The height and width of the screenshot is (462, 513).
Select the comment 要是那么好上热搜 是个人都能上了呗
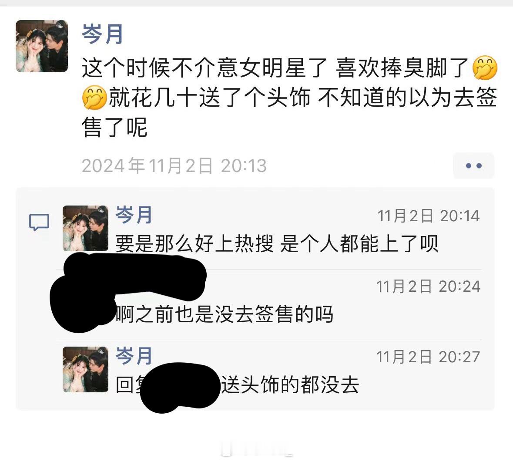(276, 243)
